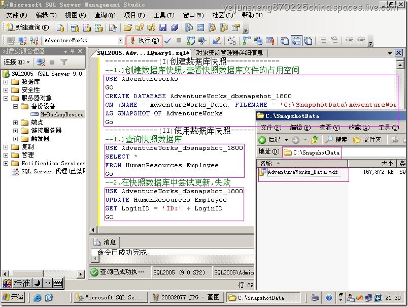The image size is (408, 307).
Task: Toggle SQLCMD Mode icon
Action: 270,41
